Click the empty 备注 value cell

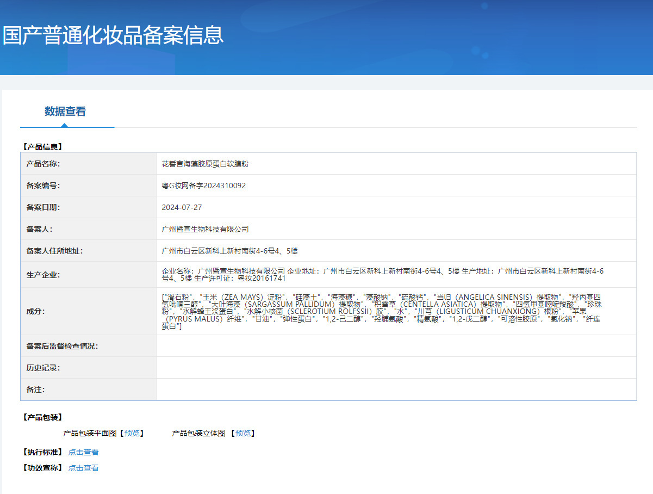tap(396, 390)
